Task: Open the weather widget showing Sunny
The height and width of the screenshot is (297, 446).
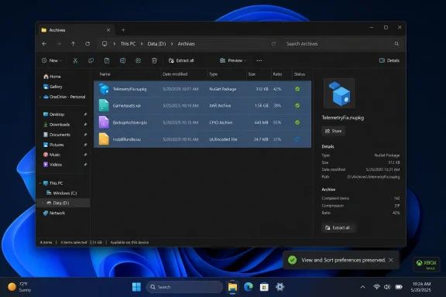Action: click(19, 287)
